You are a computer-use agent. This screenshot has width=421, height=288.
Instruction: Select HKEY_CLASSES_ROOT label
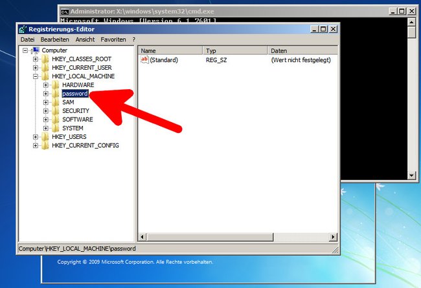(82, 59)
